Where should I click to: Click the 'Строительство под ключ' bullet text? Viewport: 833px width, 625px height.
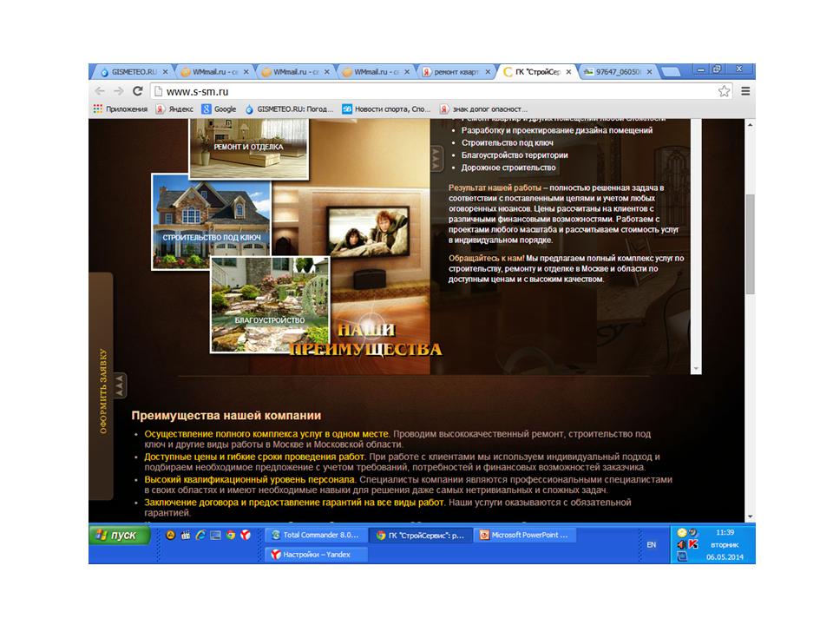[507, 143]
